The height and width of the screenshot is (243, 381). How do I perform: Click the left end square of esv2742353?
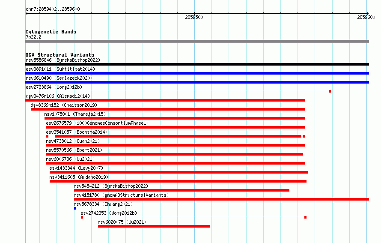82,217
